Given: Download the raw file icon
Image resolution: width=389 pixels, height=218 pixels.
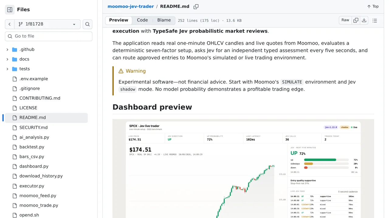Looking at the screenshot, I should 364,20.
